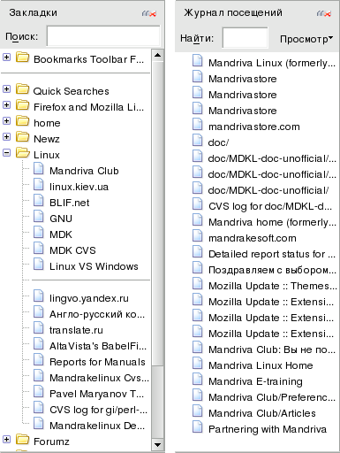This screenshot has width=340, height=453.
Task: Open the Просмотр view dropdown
Action: click(306, 39)
